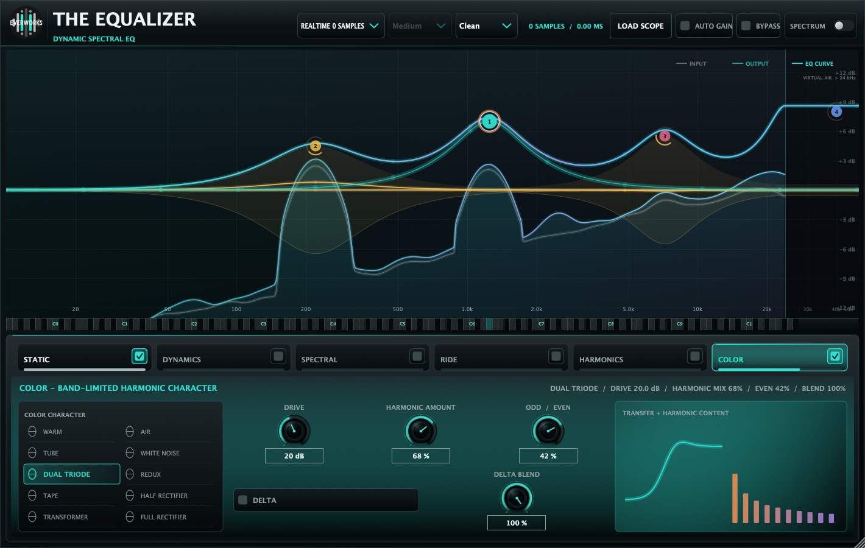
Task: Enable the Dynamics section checkbox
Action: pyautogui.click(x=278, y=356)
